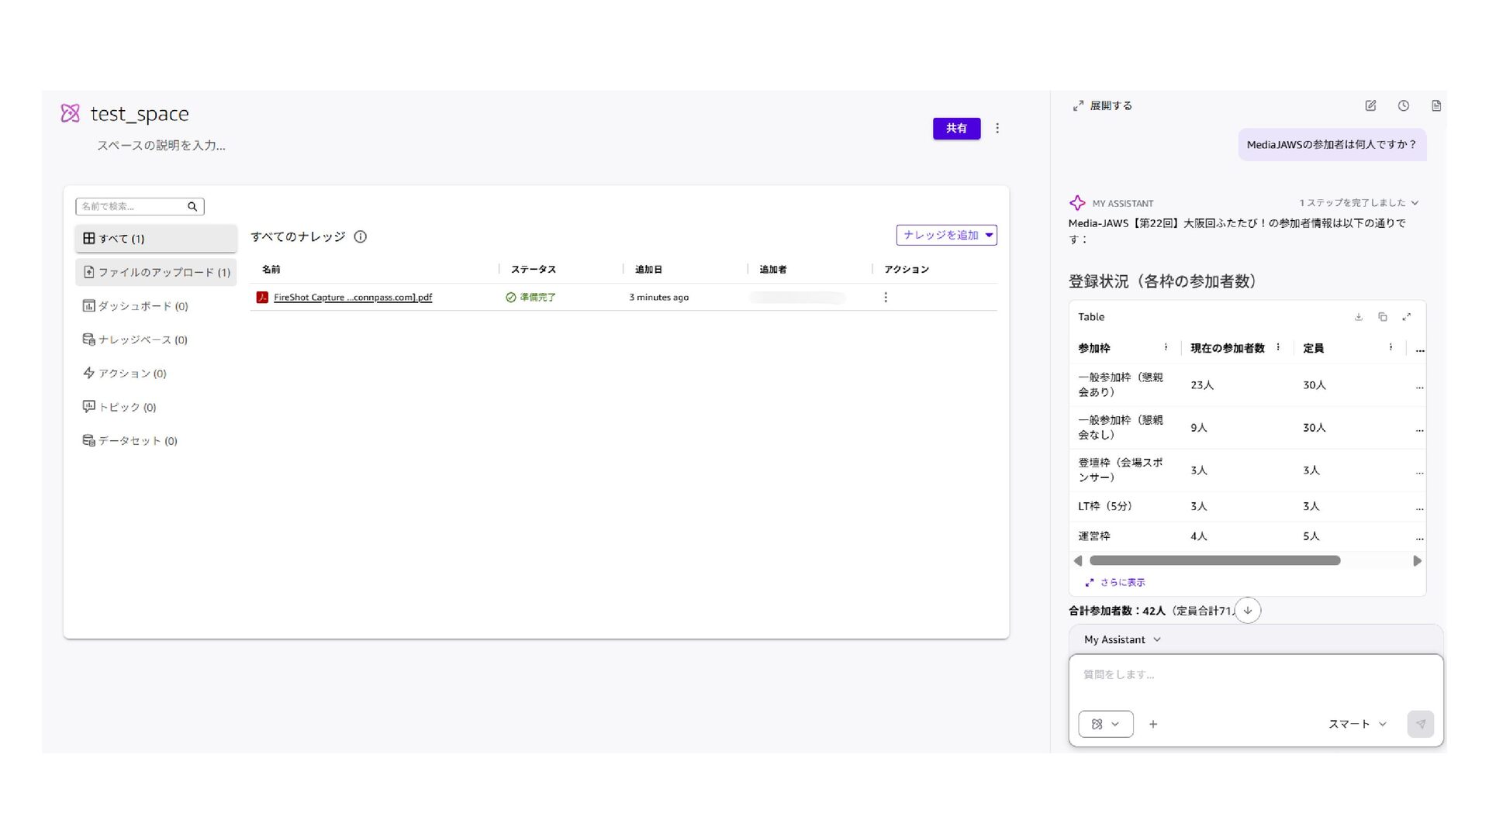The height and width of the screenshot is (837, 1489).
Task: Open chat history clock icon
Action: (x=1403, y=106)
